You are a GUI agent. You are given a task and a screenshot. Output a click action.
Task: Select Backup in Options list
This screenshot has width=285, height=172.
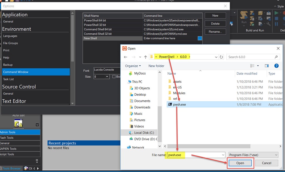coord(8,65)
